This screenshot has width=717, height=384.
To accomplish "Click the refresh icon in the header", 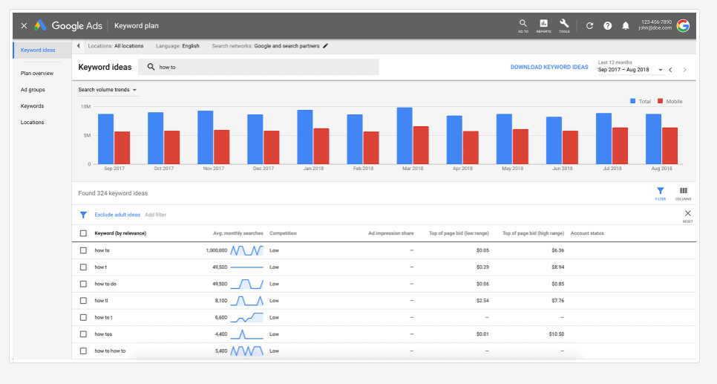I will coord(589,26).
